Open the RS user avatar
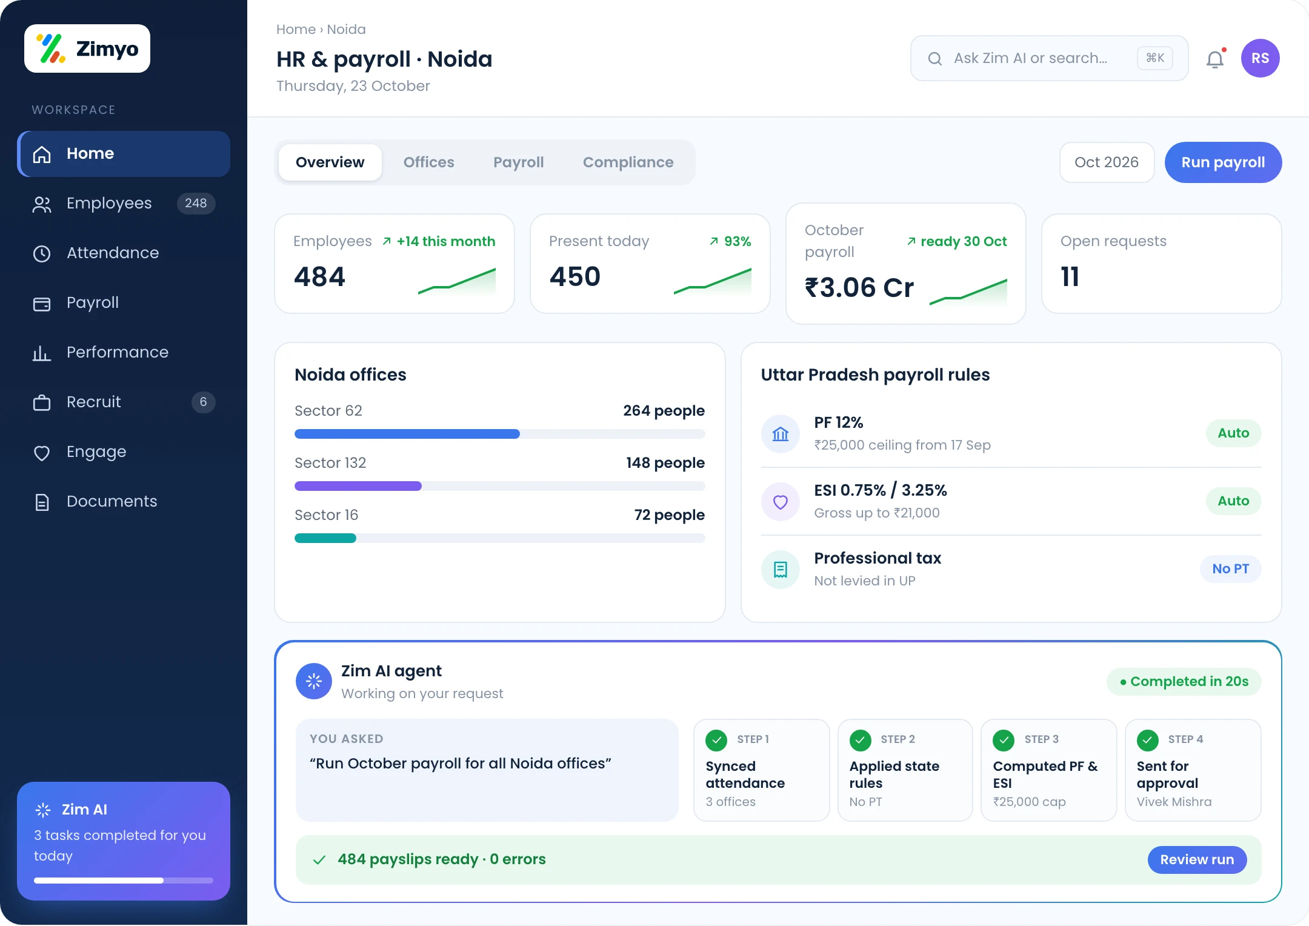Image resolution: width=1309 pixels, height=926 pixels. click(1261, 58)
